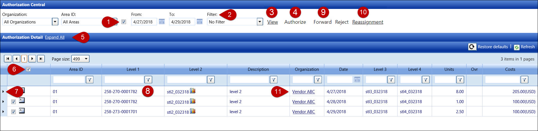Click the Restore defaults icon
This screenshot has height=131, width=538.
pyautogui.click(x=472, y=47)
